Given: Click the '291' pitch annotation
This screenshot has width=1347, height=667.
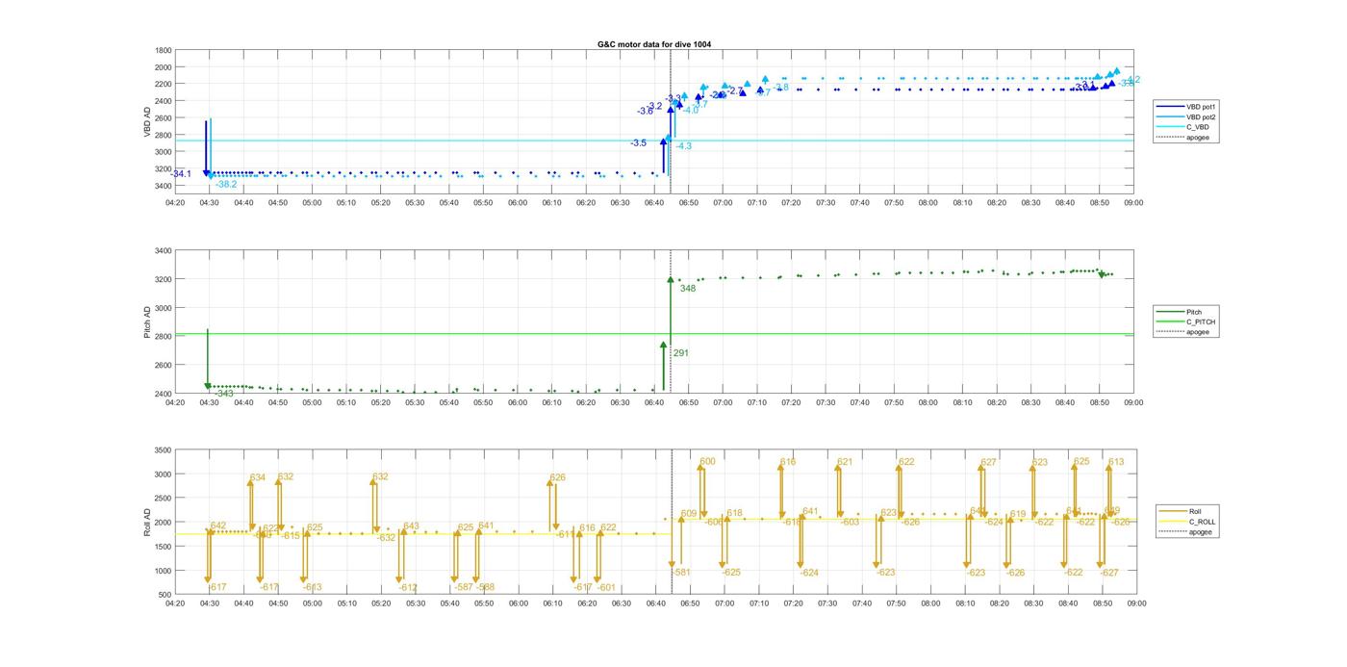Looking at the screenshot, I should 681,353.
